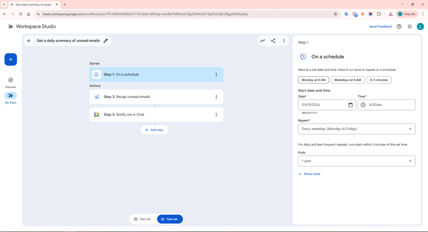Click the blue create new flow button
Viewport: 428px width, 232px height.
10,59
